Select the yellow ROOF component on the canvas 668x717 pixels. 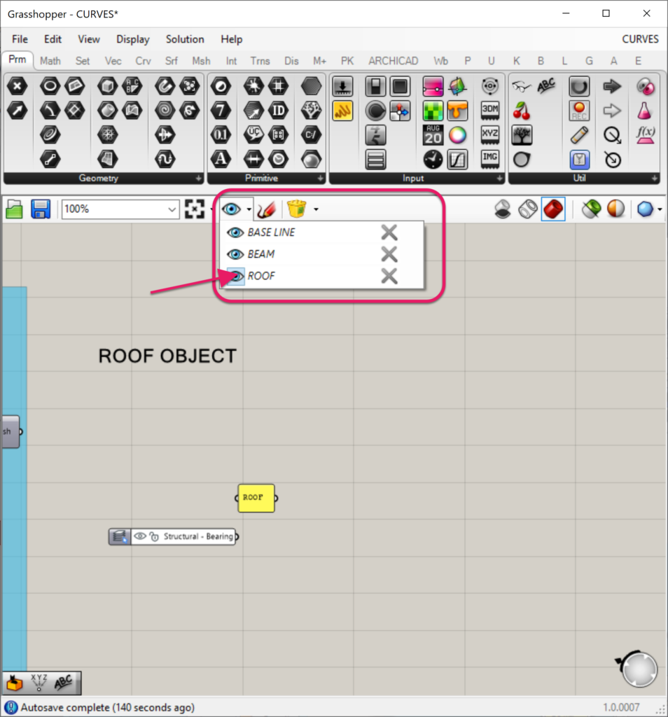tap(256, 498)
